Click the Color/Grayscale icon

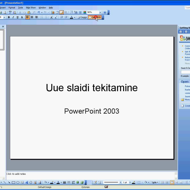coord(84,12)
